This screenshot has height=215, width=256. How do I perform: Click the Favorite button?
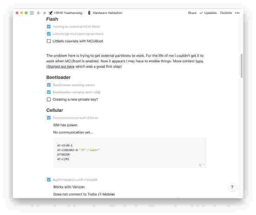tap(226, 13)
